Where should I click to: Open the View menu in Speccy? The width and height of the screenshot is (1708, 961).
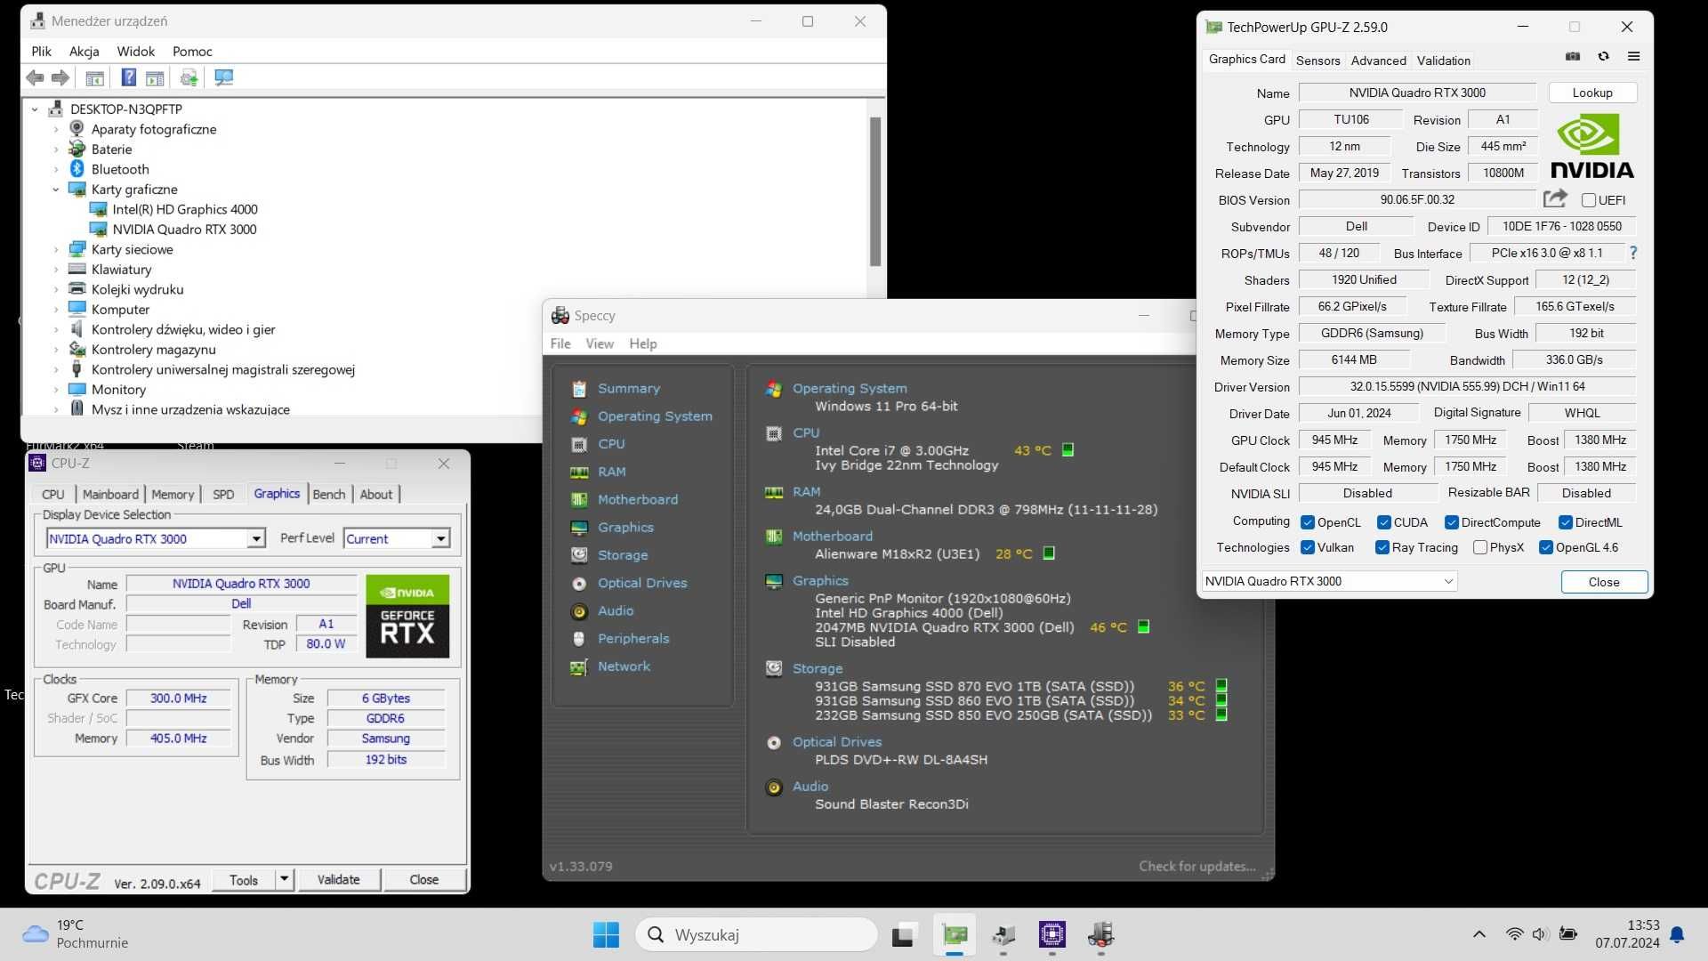point(599,343)
